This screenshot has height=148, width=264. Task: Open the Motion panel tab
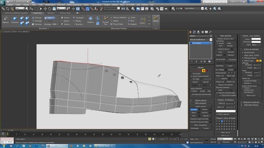click(203, 32)
